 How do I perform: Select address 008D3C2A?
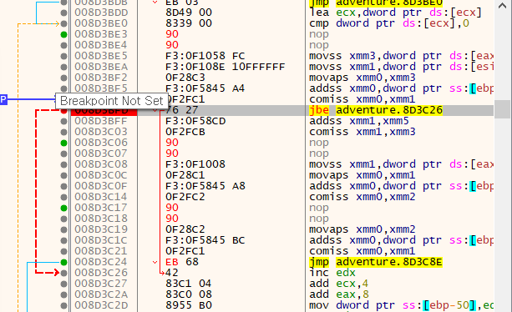tap(101, 294)
